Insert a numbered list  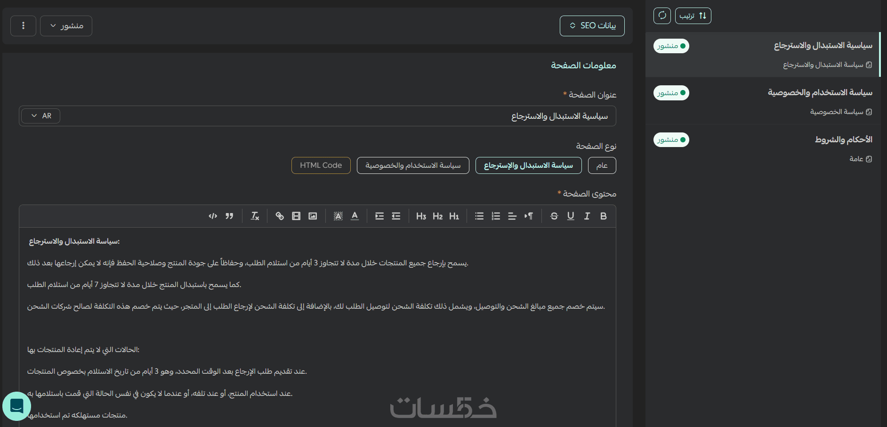[x=496, y=216]
